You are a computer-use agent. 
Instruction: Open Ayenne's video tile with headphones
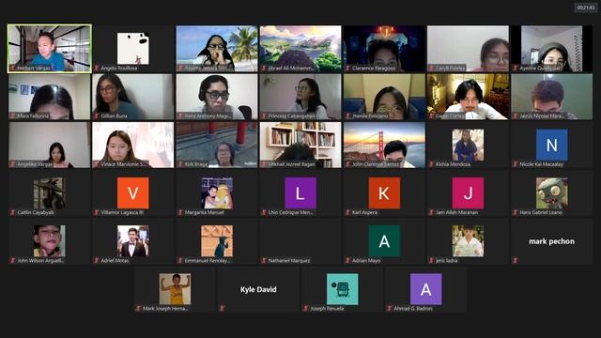tap(551, 49)
